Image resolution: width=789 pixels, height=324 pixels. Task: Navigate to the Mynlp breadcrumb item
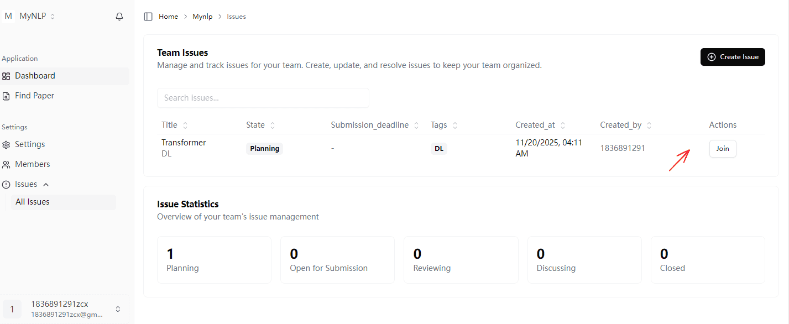pyautogui.click(x=202, y=16)
